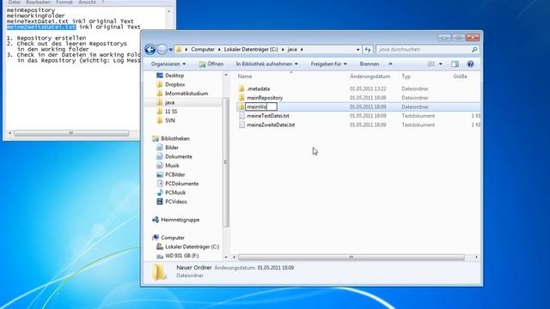550x309 pixels.
Task: Open PCVideos library
Action: [x=176, y=202]
